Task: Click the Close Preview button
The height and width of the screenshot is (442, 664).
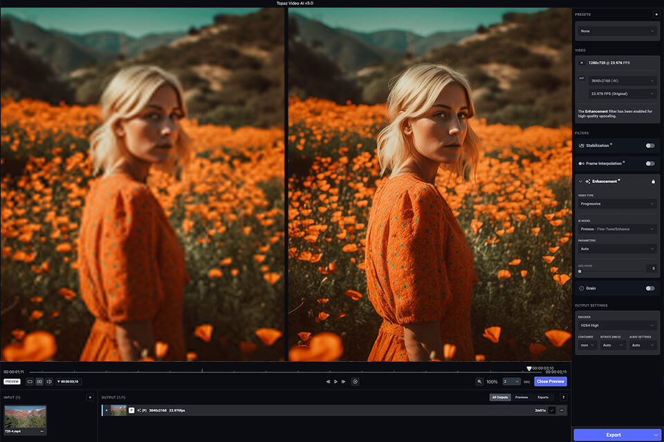Action: click(x=550, y=381)
